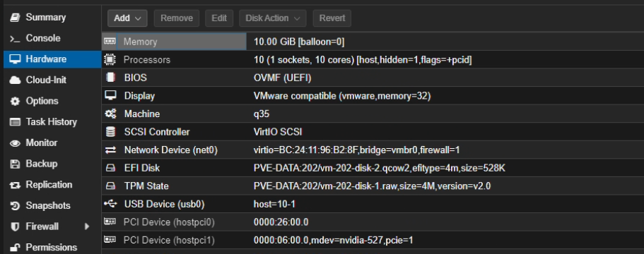Click the USB Device usb icon
Viewport: 644px width, 254px height.
point(110,204)
